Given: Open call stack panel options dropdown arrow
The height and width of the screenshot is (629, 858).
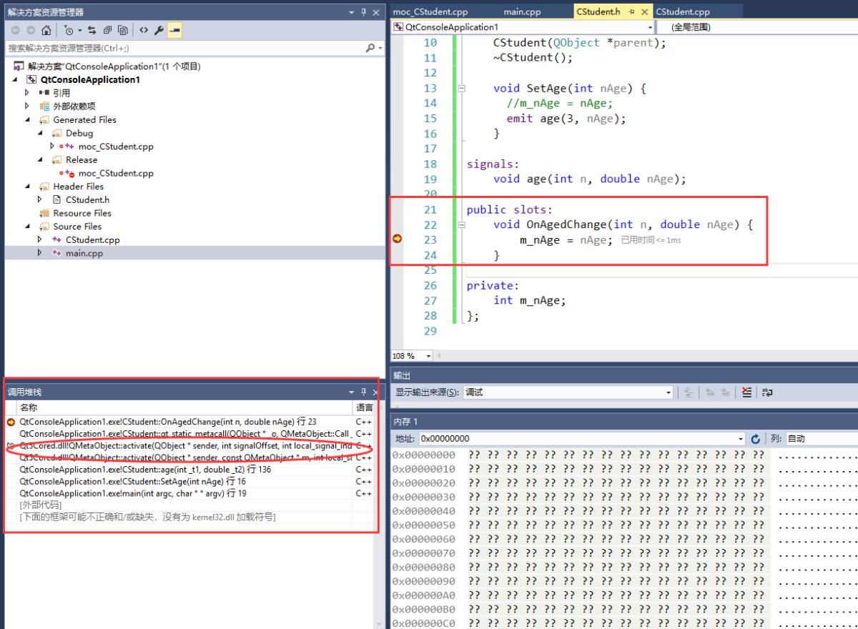Looking at the screenshot, I should pos(351,392).
